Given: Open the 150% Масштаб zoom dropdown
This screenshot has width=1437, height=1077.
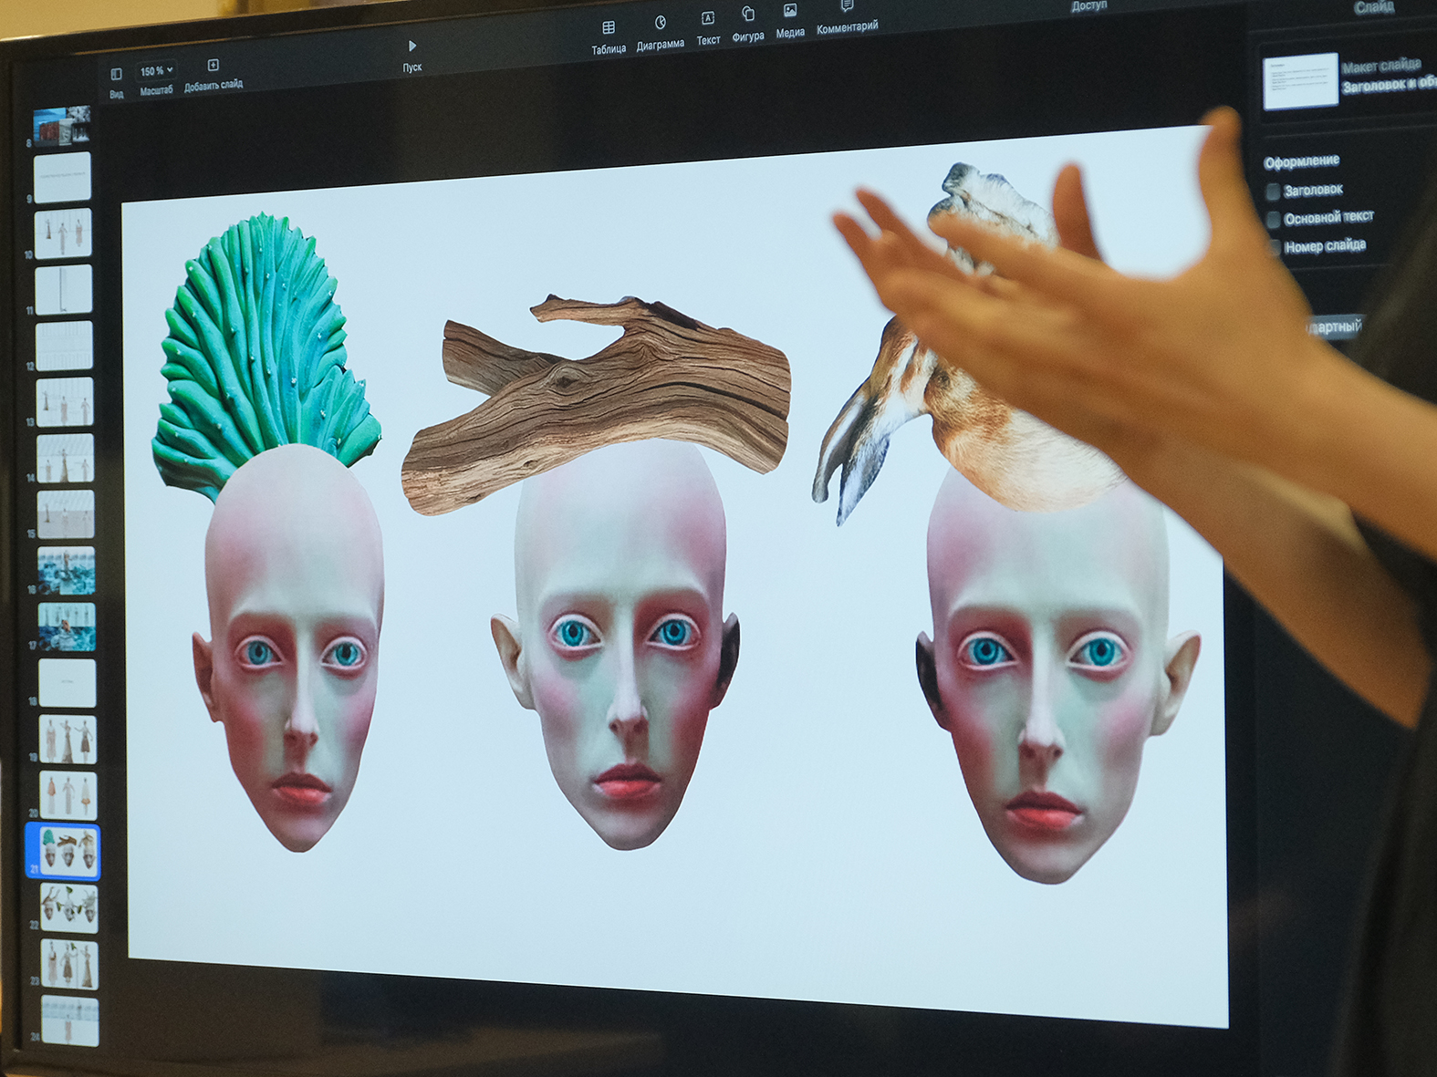Looking at the screenshot, I should 156,71.
